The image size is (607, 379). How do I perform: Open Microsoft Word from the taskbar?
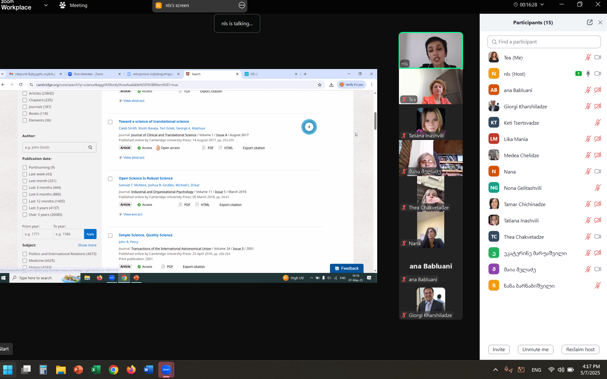click(148, 370)
